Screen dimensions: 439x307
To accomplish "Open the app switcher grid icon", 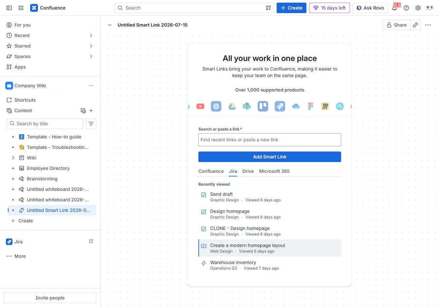I will [x=21, y=8].
